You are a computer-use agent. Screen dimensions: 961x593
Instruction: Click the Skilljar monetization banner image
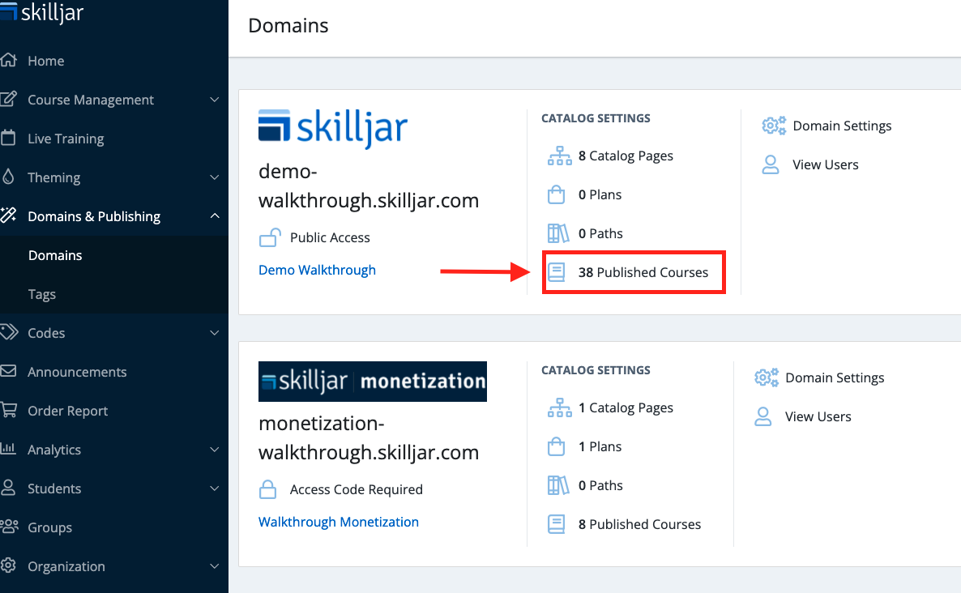pos(373,382)
